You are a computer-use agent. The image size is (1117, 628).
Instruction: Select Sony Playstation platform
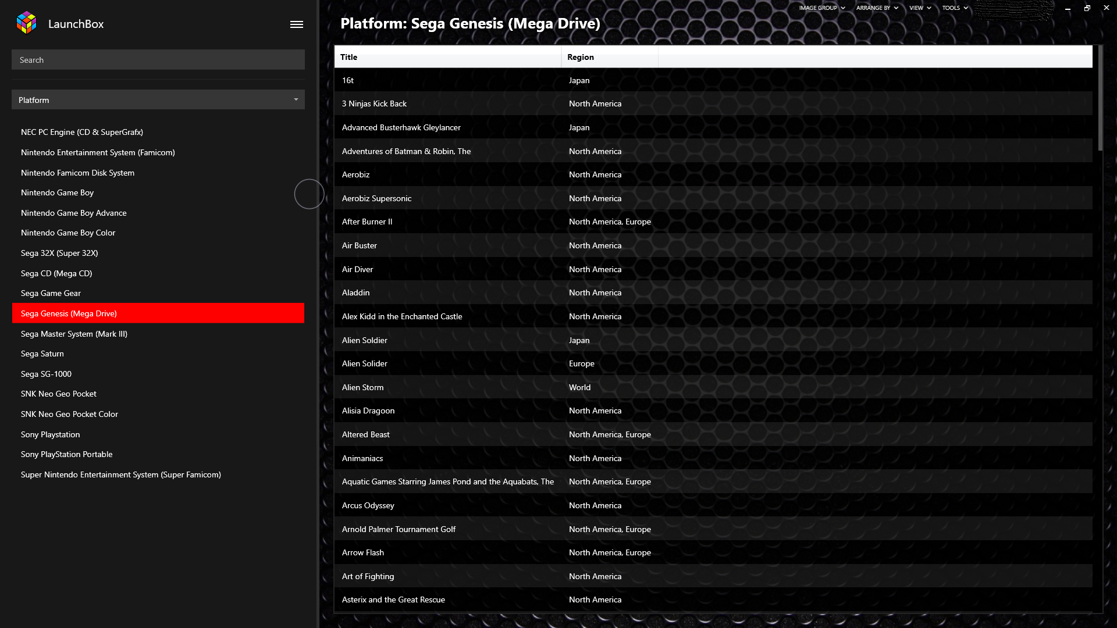[51, 434]
